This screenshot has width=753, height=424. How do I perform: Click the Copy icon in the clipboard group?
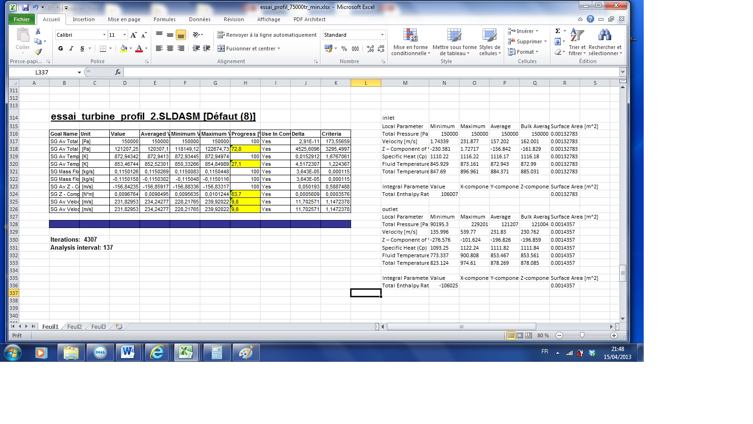tap(38, 41)
